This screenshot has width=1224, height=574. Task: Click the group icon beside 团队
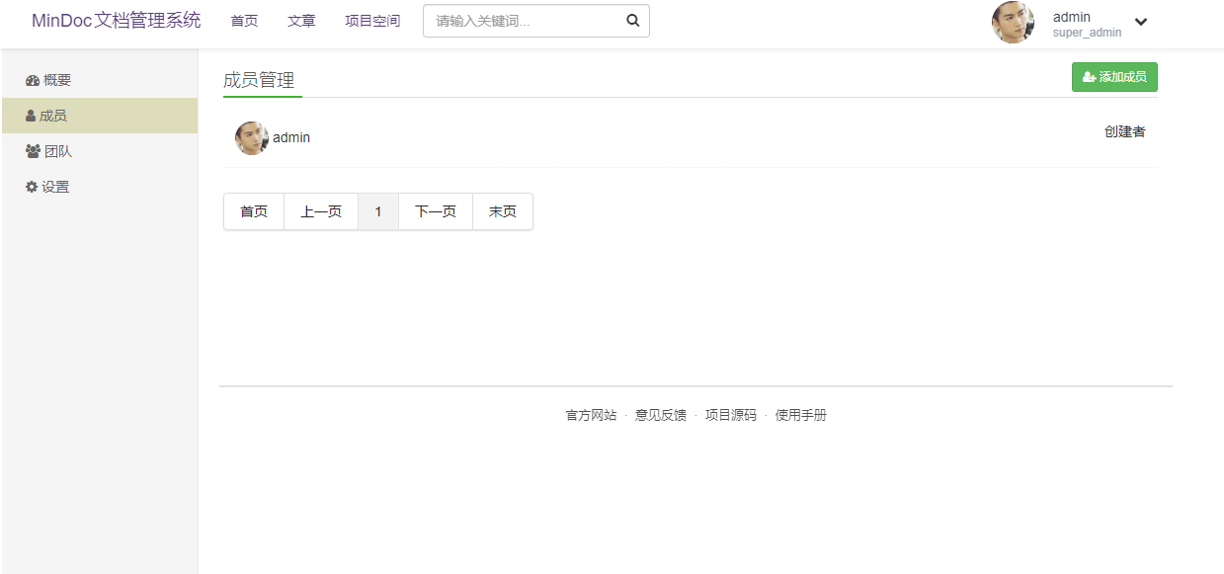tap(33, 152)
